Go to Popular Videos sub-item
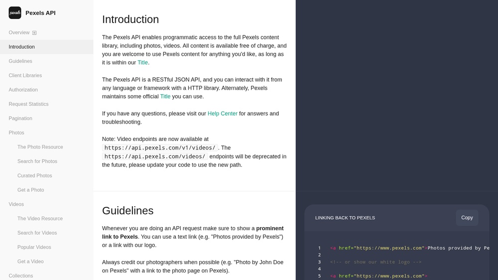This screenshot has height=280, width=498. pyautogui.click(x=34, y=247)
